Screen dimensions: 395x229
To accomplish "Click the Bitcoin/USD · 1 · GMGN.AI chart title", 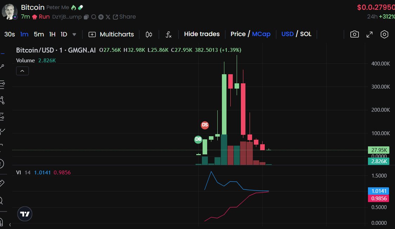I will [56, 50].
